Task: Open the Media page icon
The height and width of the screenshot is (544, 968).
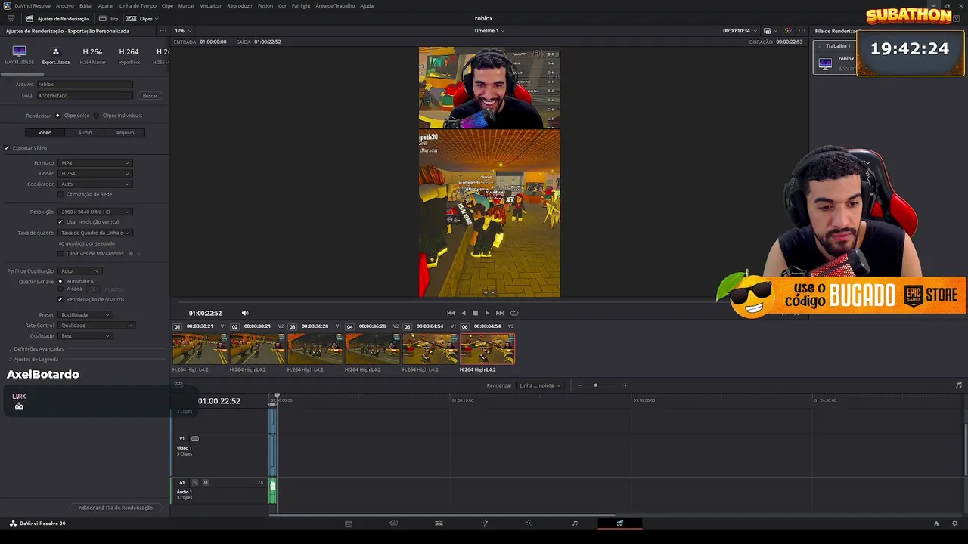Action: (x=348, y=523)
